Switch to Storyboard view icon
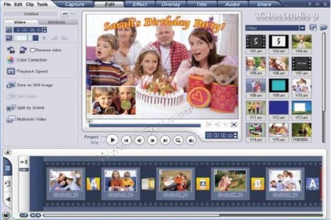Image resolution: width=331 pixels, height=220 pixels. 8,168
